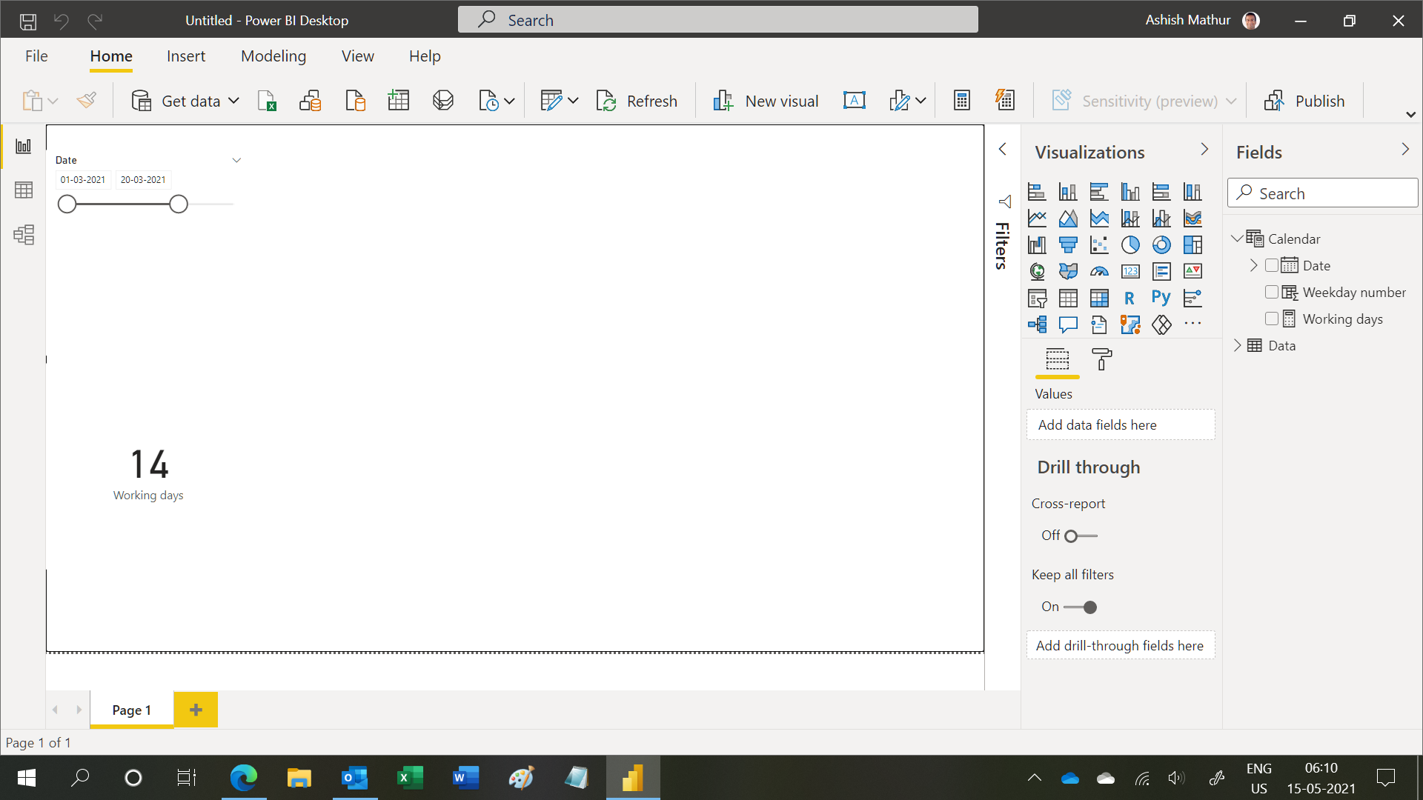Expand the Date hierarchy chevron
Screen dimensions: 1423x800
click(1254, 265)
